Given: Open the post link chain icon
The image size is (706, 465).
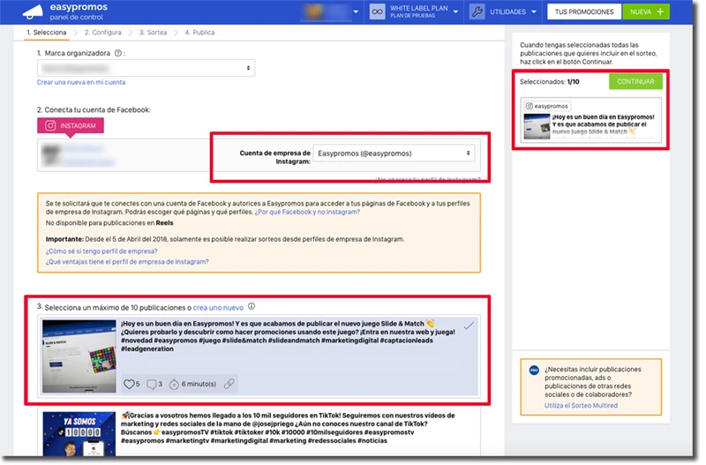Looking at the screenshot, I should click(229, 384).
